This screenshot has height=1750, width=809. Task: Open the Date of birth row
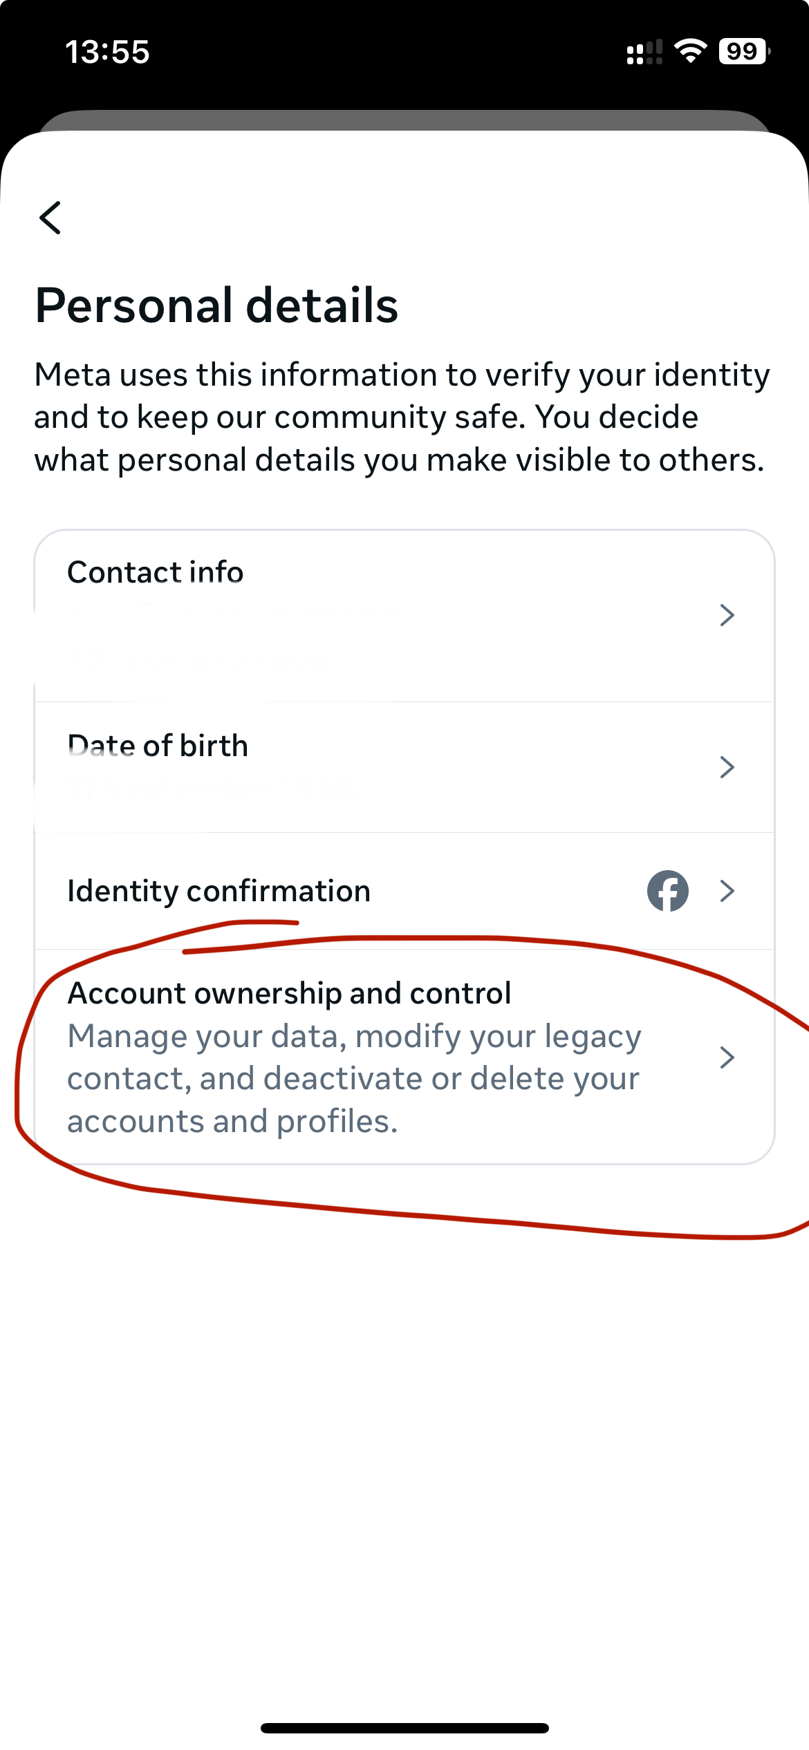point(404,767)
